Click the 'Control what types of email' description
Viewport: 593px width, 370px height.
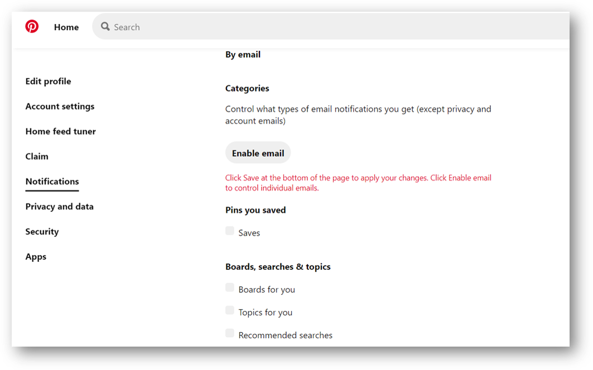358,115
